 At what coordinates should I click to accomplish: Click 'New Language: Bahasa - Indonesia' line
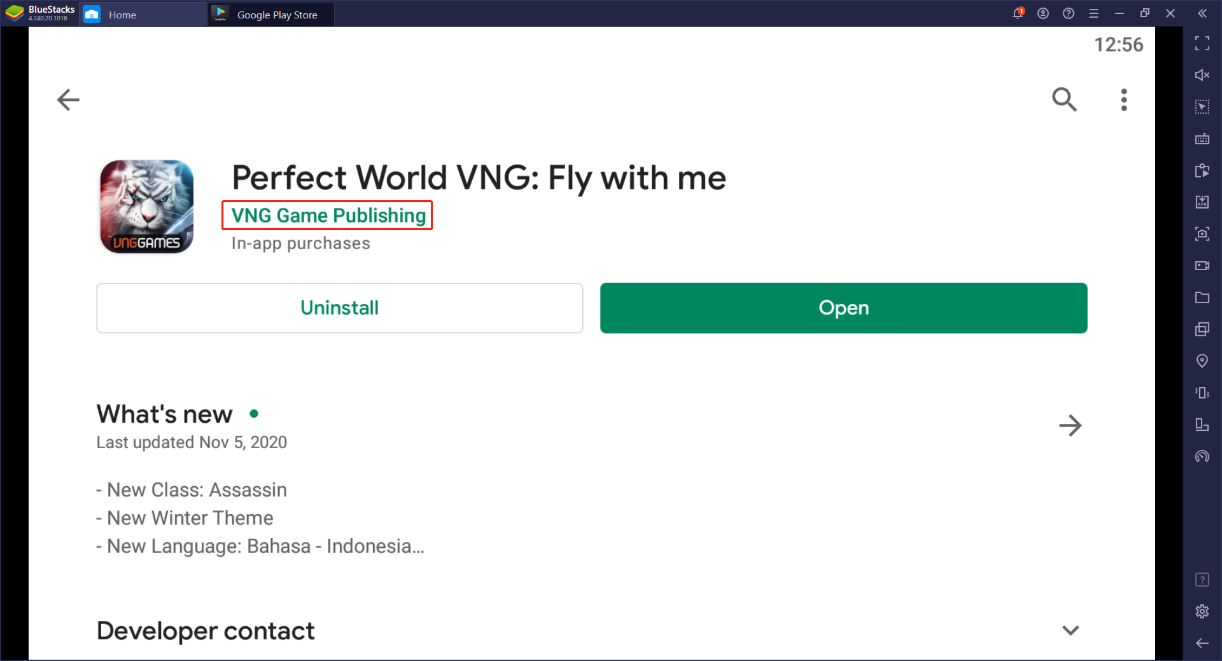pos(260,546)
